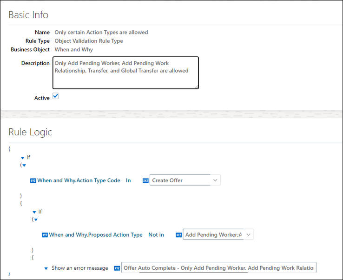343x280 pixels.
Task: Click the XYZ icon beside Create Offer
Action: [145, 180]
